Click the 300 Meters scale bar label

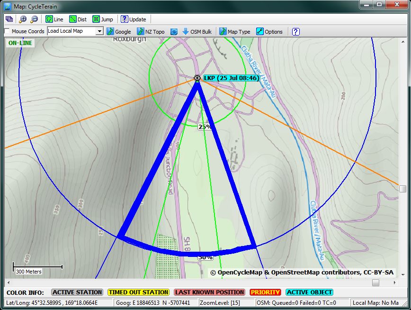pos(28,272)
